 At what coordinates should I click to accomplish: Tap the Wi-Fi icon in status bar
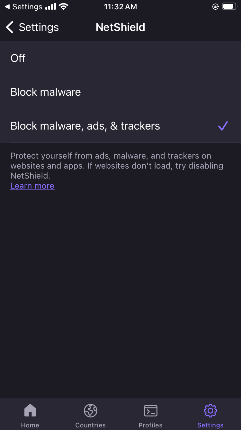63,6
